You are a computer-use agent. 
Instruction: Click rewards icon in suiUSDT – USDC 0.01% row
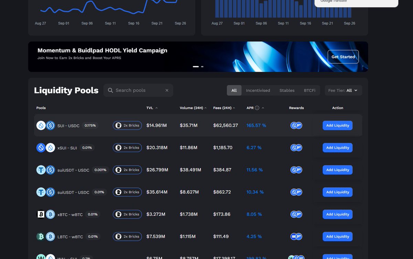296,192
